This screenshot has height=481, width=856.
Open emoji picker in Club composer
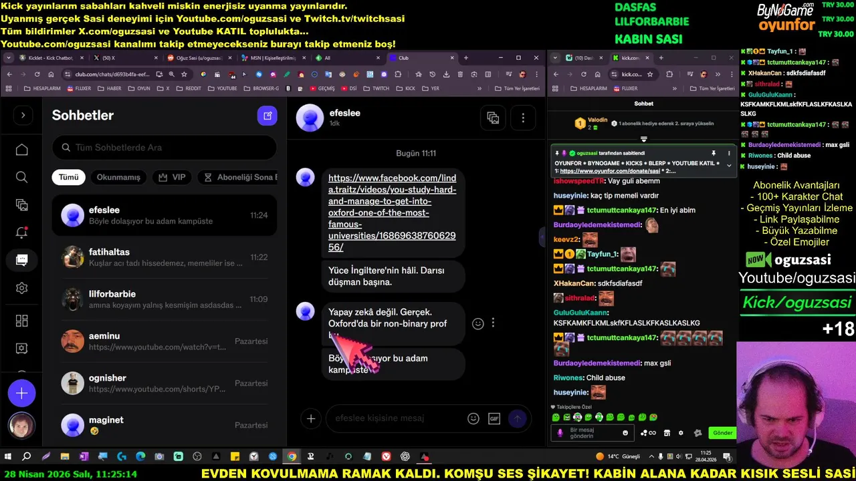tap(473, 419)
